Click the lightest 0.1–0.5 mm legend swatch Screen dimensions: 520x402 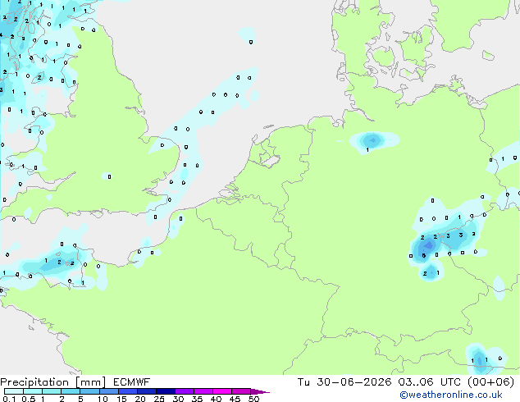pos(14,391)
